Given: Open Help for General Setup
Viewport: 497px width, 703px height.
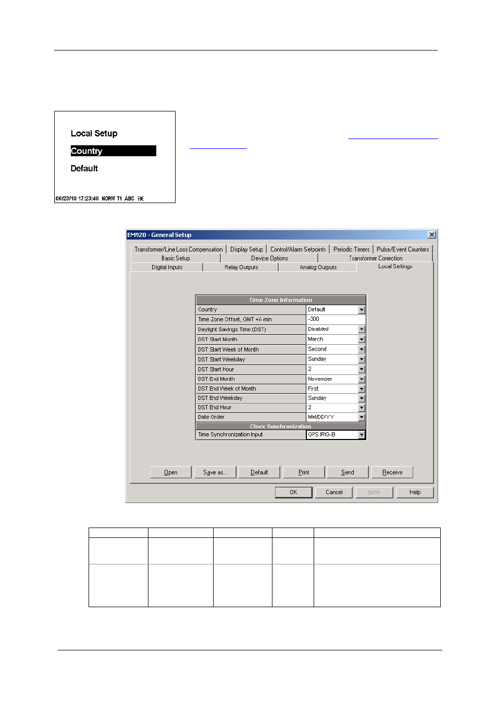Looking at the screenshot, I should click(x=415, y=492).
